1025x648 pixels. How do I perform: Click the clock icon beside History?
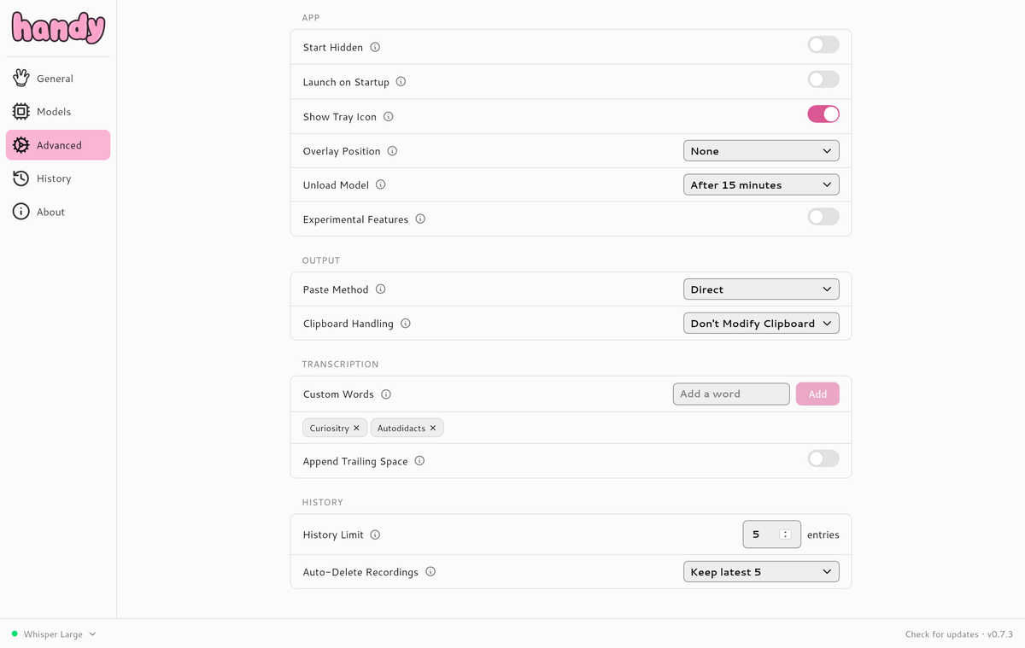[21, 178]
